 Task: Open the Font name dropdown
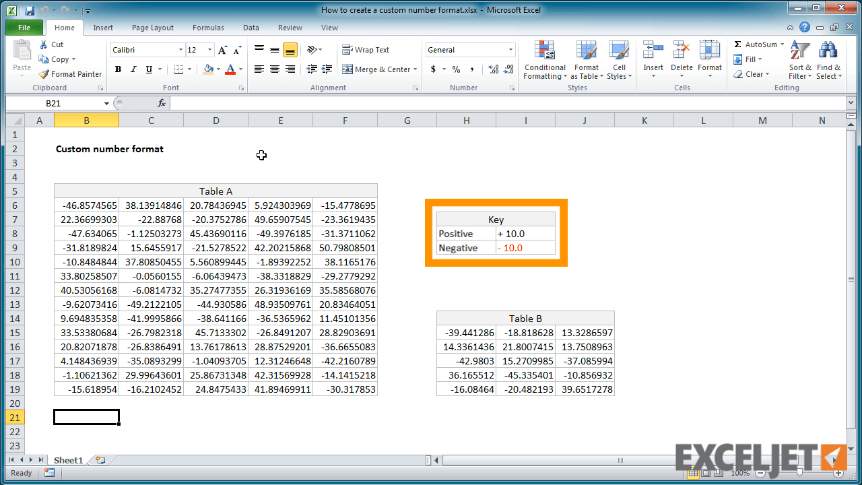180,49
